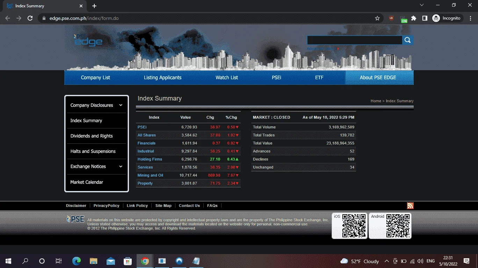Viewport: 478px width, 268px height.
Task: Toggle the browser side panel
Action: coord(425,18)
